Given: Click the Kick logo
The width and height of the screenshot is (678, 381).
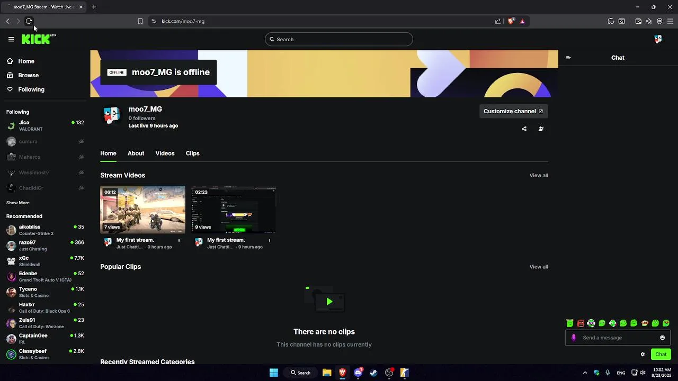Looking at the screenshot, I should (x=38, y=39).
